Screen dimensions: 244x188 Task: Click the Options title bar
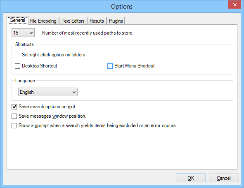click(x=122, y=7)
